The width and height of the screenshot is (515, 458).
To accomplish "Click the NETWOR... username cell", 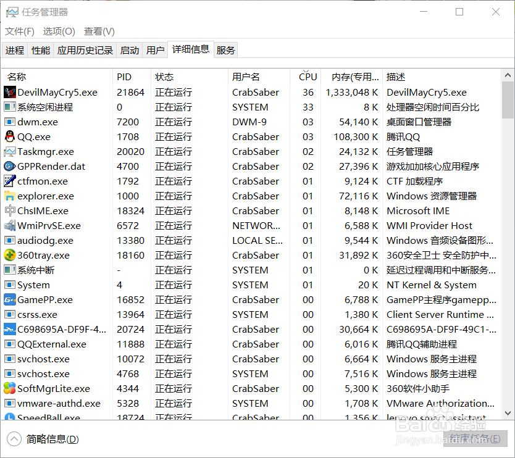I will [256, 225].
